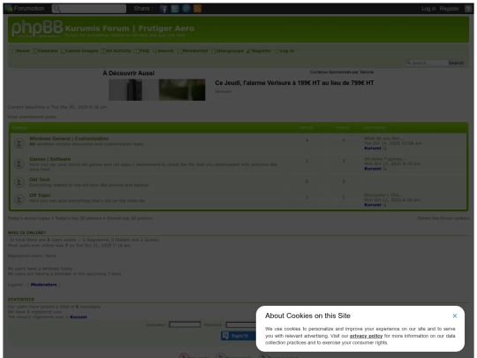
Task: Click the Games | Software forum icon
Action: point(19,164)
